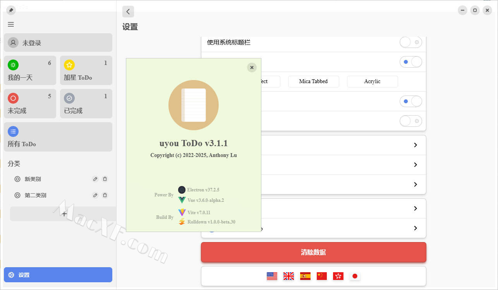498x290 pixels.
Task: Open the 我的一天 green sun card
Action: click(x=30, y=70)
